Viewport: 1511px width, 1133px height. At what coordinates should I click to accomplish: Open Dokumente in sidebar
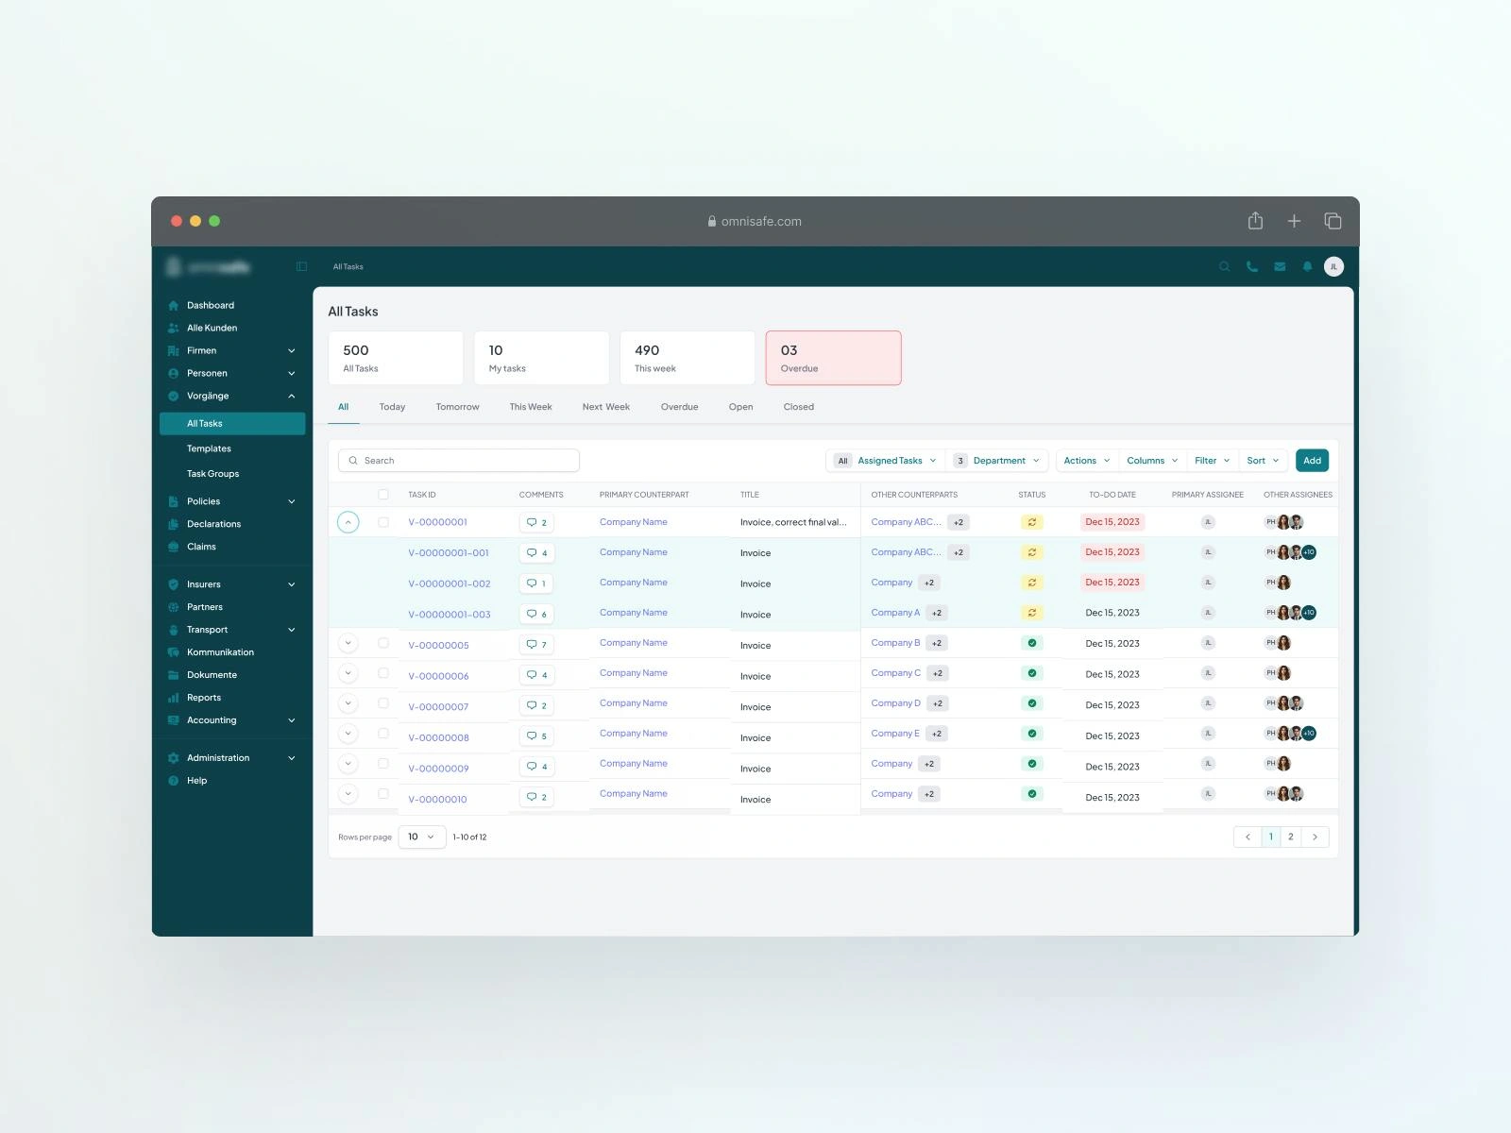pyautogui.click(x=212, y=675)
